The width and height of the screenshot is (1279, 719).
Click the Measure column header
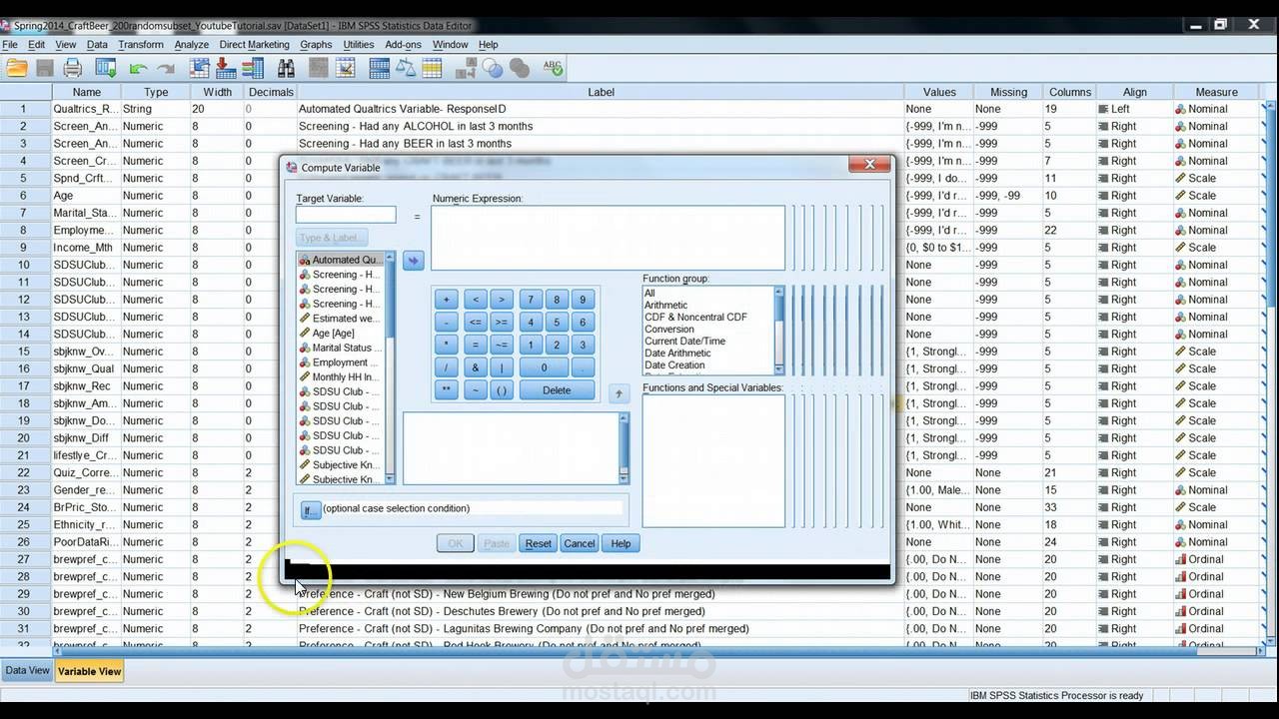pyautogui.click(x=1216, y=92)
